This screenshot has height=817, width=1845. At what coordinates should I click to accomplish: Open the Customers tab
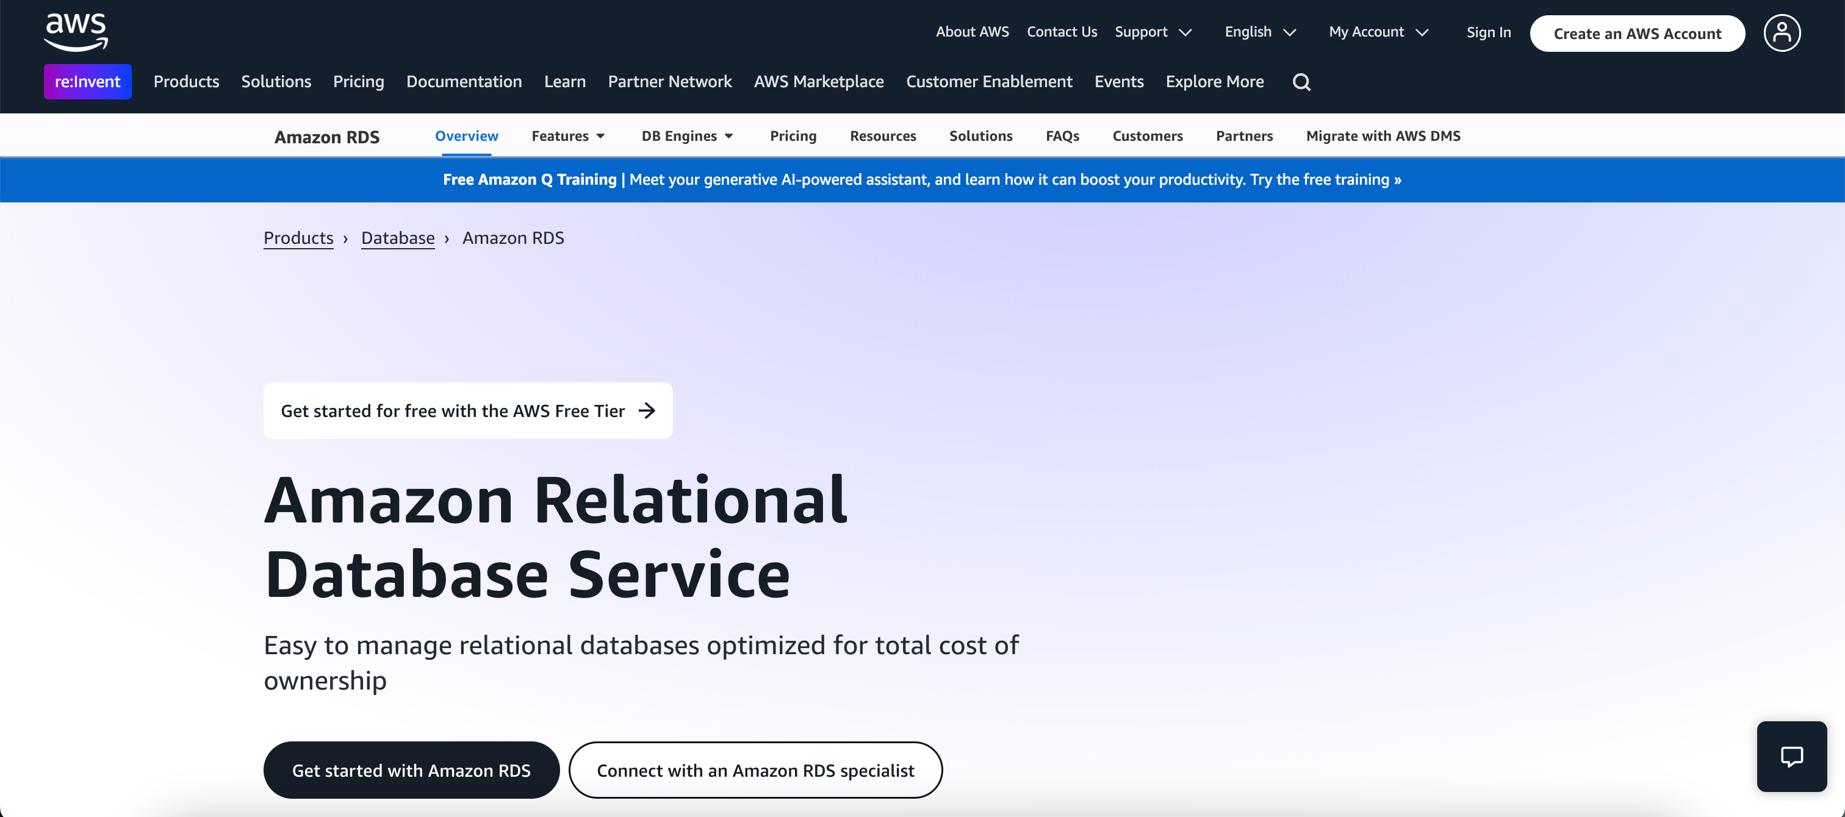tap(1148, 136)
